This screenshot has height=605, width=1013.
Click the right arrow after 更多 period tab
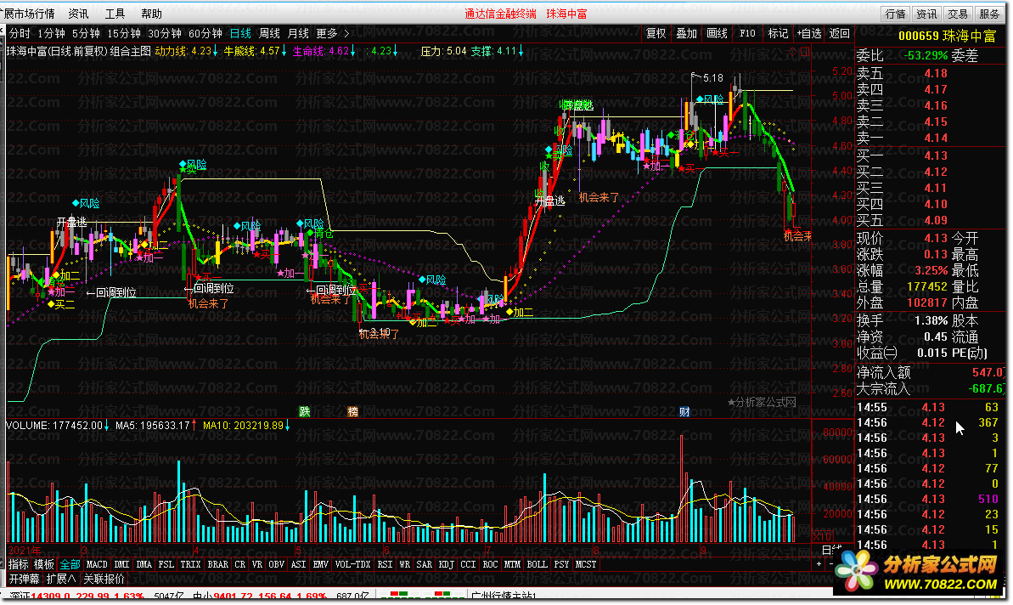click(346, 33)
